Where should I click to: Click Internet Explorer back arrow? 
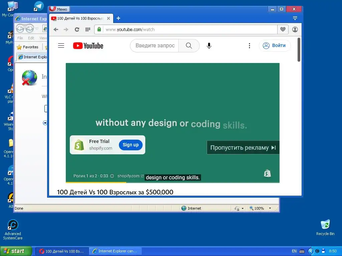[x=20, y=28]
